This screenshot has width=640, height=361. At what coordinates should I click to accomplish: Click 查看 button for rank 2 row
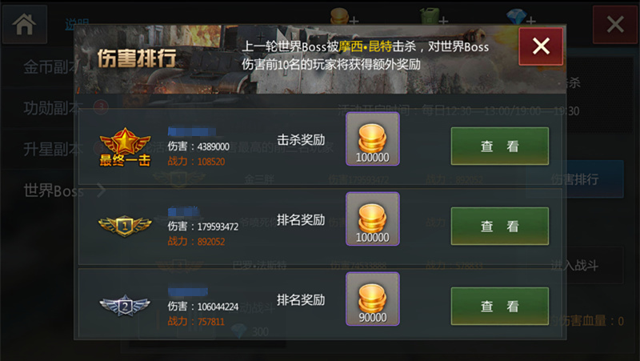pos(499,307)
